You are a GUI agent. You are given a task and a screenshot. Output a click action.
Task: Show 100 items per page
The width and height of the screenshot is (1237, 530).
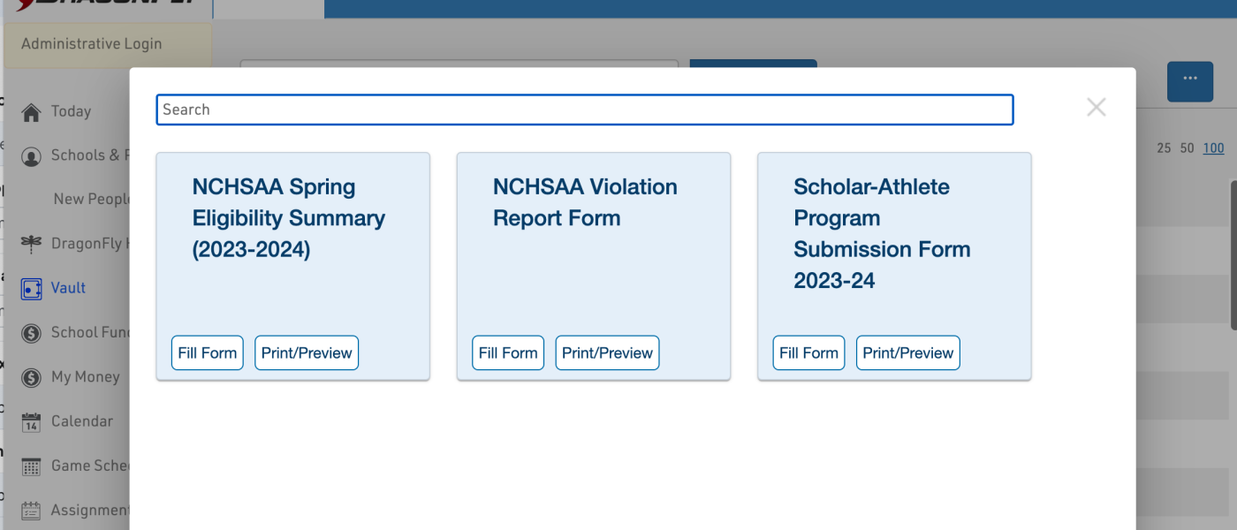click(1213, 148)
